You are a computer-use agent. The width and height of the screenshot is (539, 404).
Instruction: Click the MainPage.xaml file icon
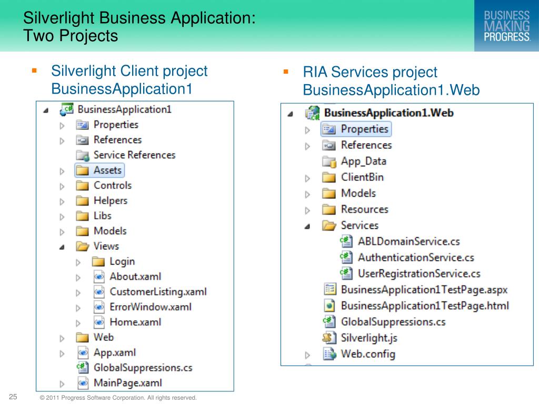[x=83, y=383]
